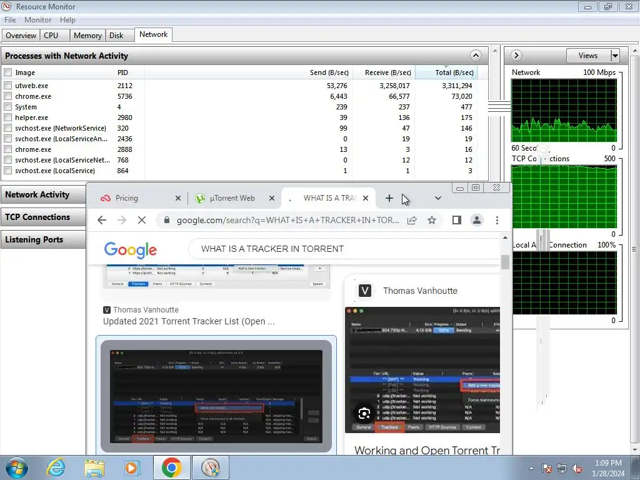Open Chrome's tab search chevron
Viewport: 640px width, 480px height.
[438, 198]
